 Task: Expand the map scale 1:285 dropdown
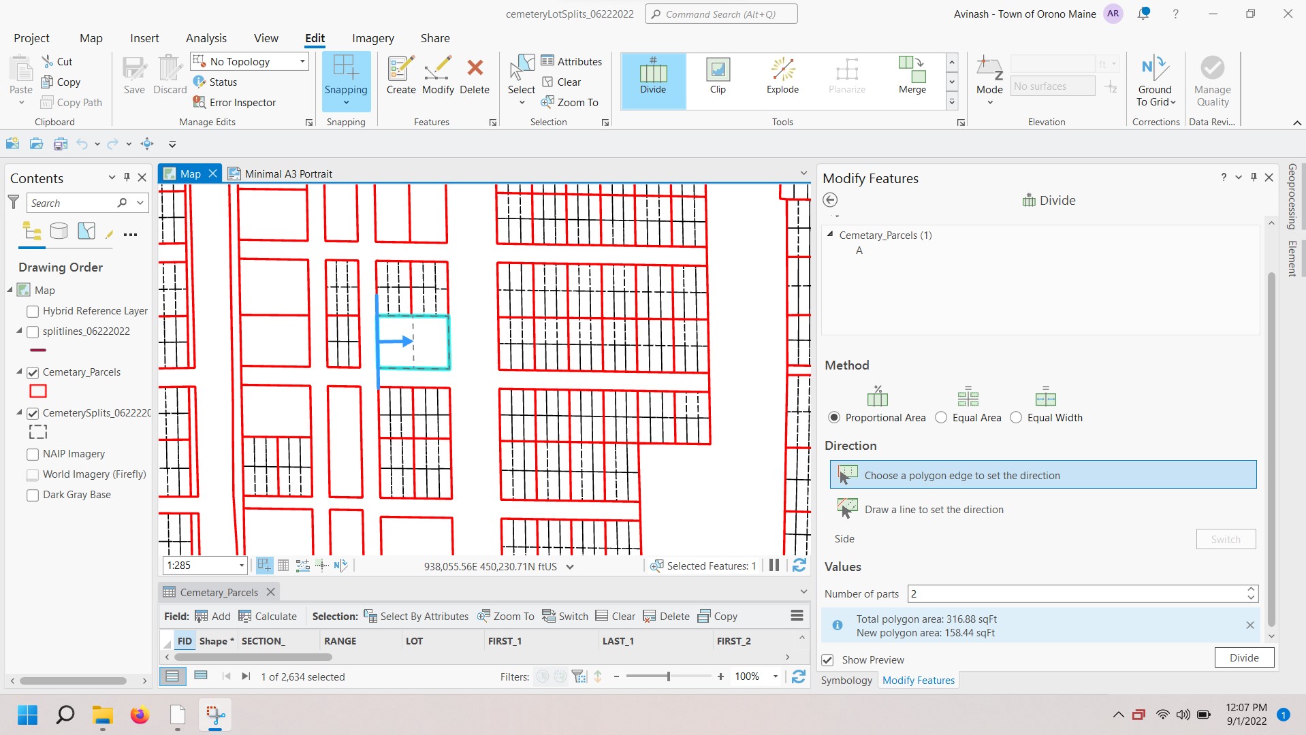tap(242, 566)
